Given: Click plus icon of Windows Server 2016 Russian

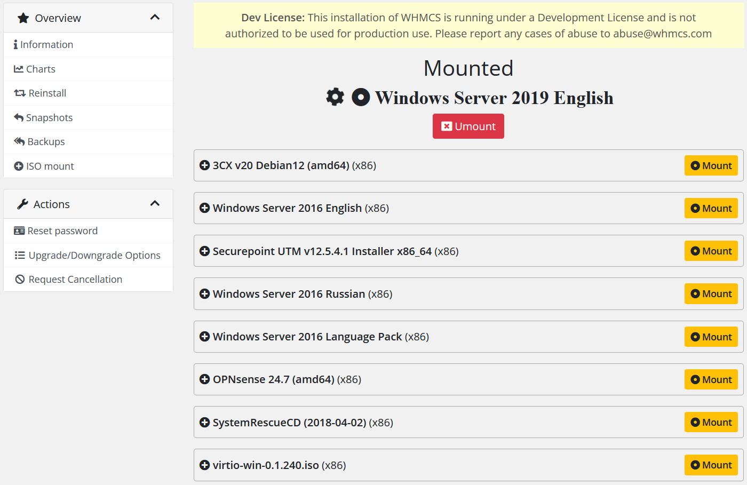Looking at the screenshot, I should click(204, 293).
